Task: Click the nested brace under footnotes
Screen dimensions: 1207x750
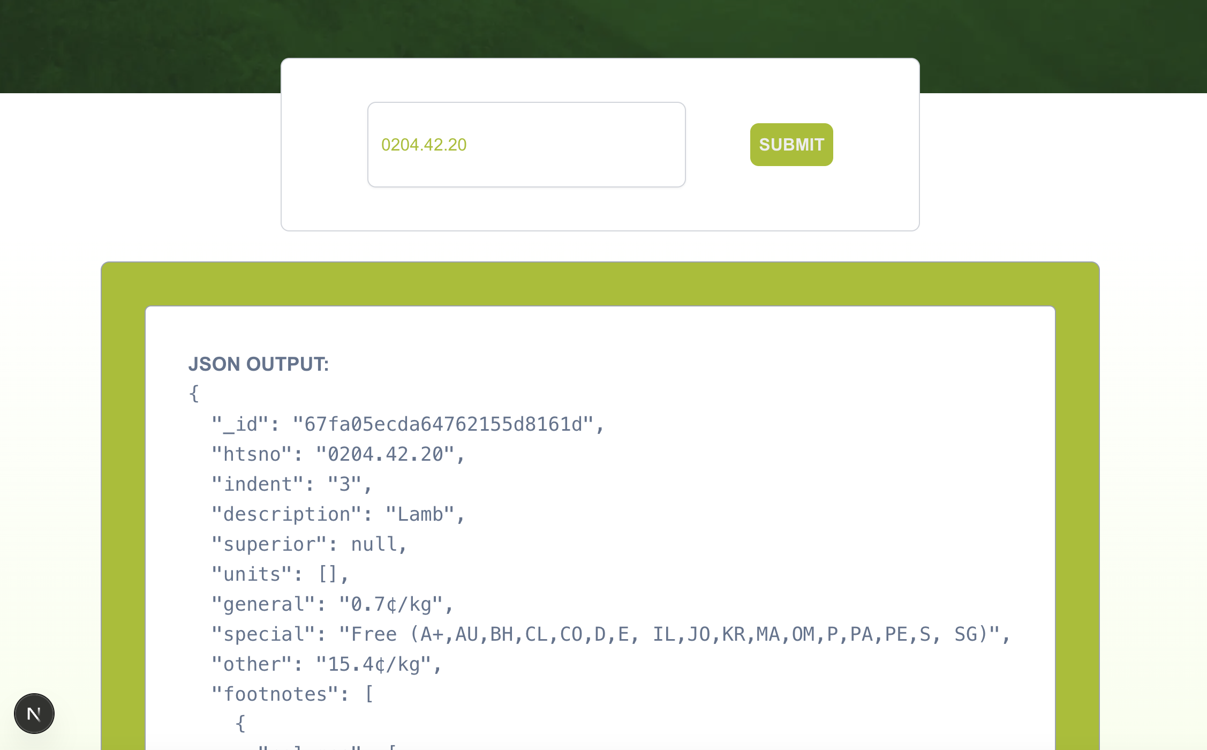Action: [x=240, y=724]
